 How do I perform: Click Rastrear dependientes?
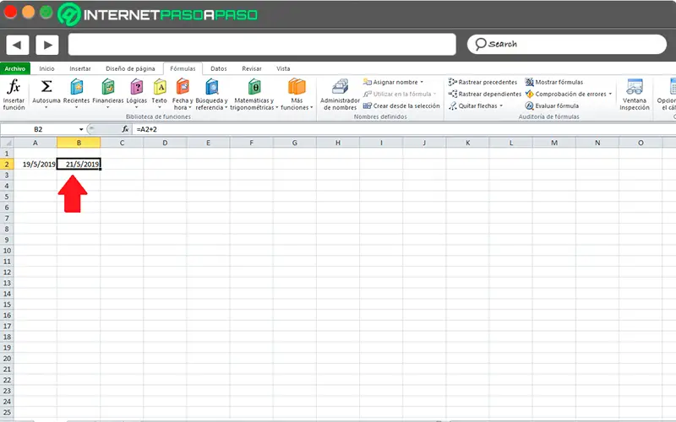pyautogui.click(x=485, y=94)
